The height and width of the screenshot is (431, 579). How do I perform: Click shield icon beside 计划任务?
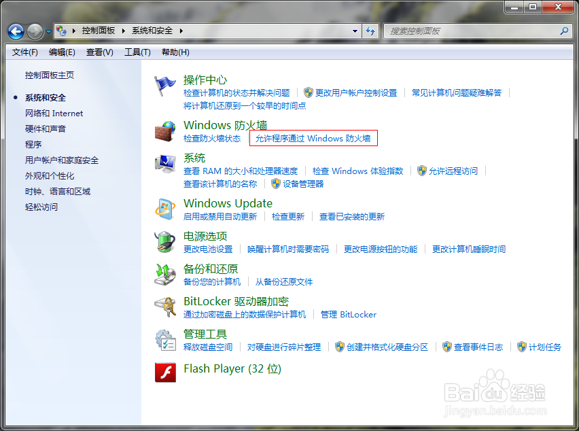coord(521,347)
